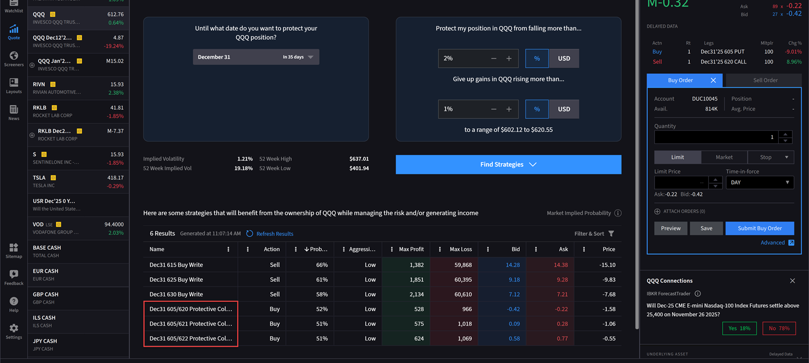This screenshot has height=363, width=809.
Task: Close the QQQ Connections panel
Action: coord(792,281)
